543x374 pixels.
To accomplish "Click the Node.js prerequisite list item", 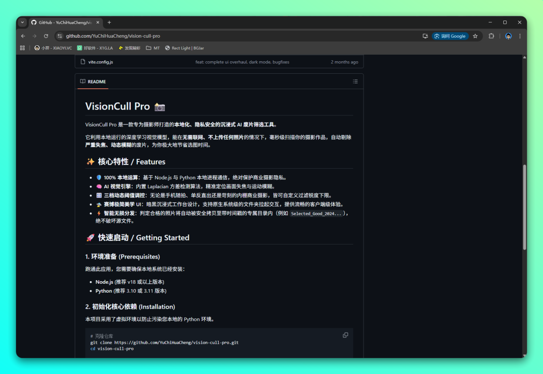I will [130, 282].
